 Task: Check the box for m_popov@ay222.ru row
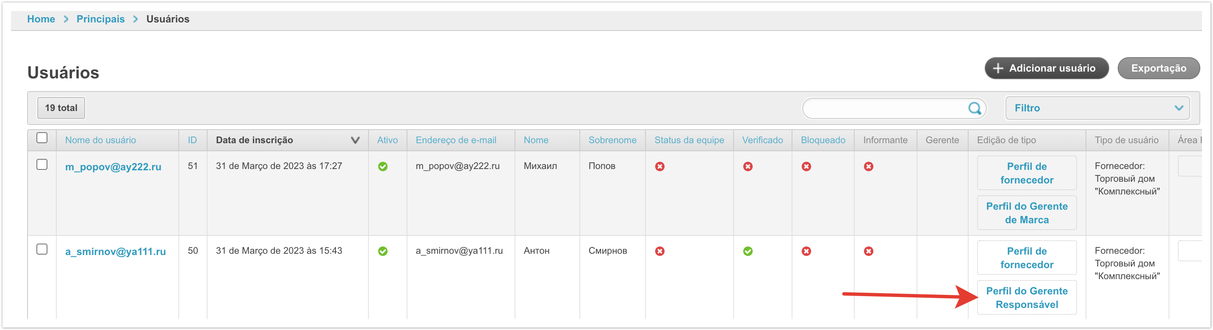[42, 165]
